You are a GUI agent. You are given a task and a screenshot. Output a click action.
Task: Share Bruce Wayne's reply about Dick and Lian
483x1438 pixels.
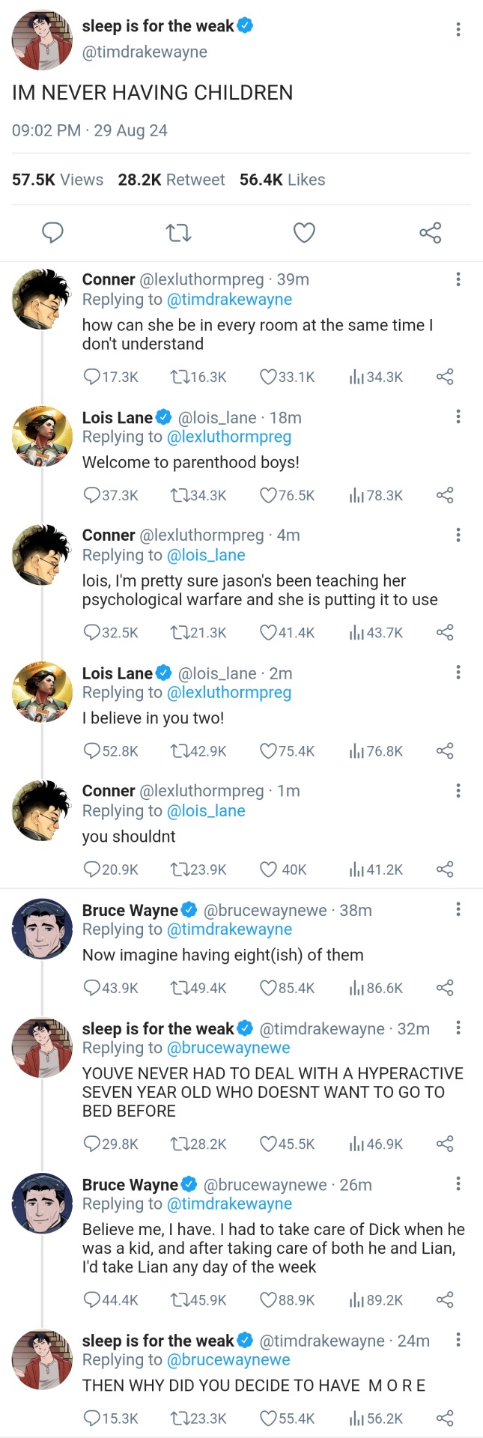coord(445,1299)
